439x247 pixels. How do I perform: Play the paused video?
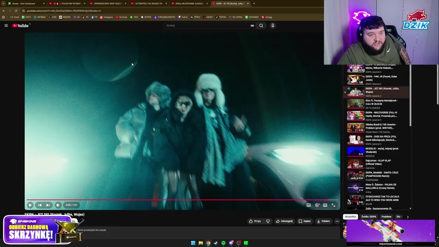(30, 205)
